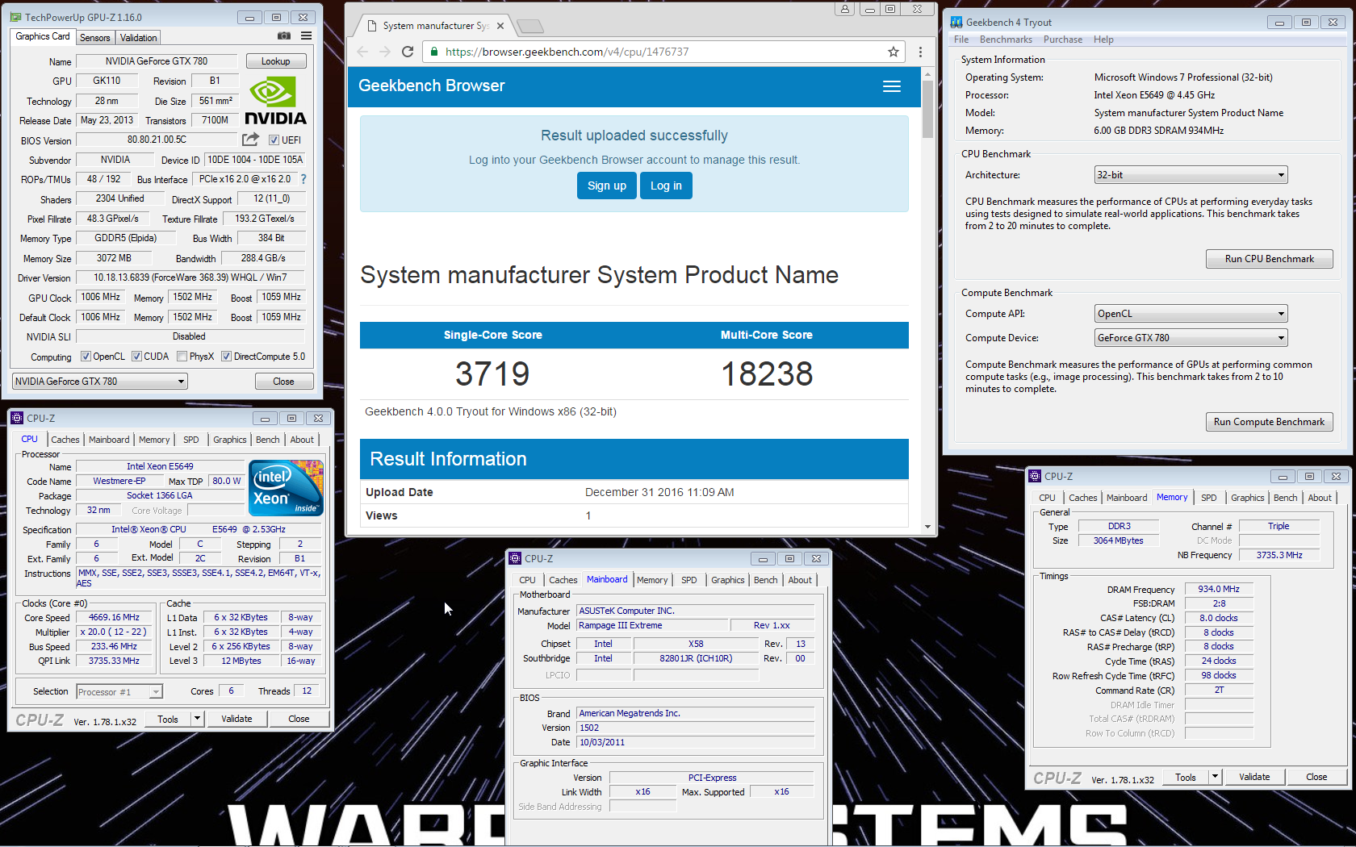The height and width of the screenshot is (847, 1356).
Task: Click the Chrome user profile icon
Action: click(x=844, y=9)
